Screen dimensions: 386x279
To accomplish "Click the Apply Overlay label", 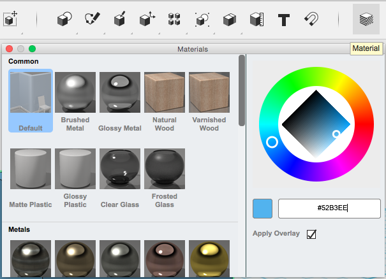I will pyautogui.click(x=276, y=233).
